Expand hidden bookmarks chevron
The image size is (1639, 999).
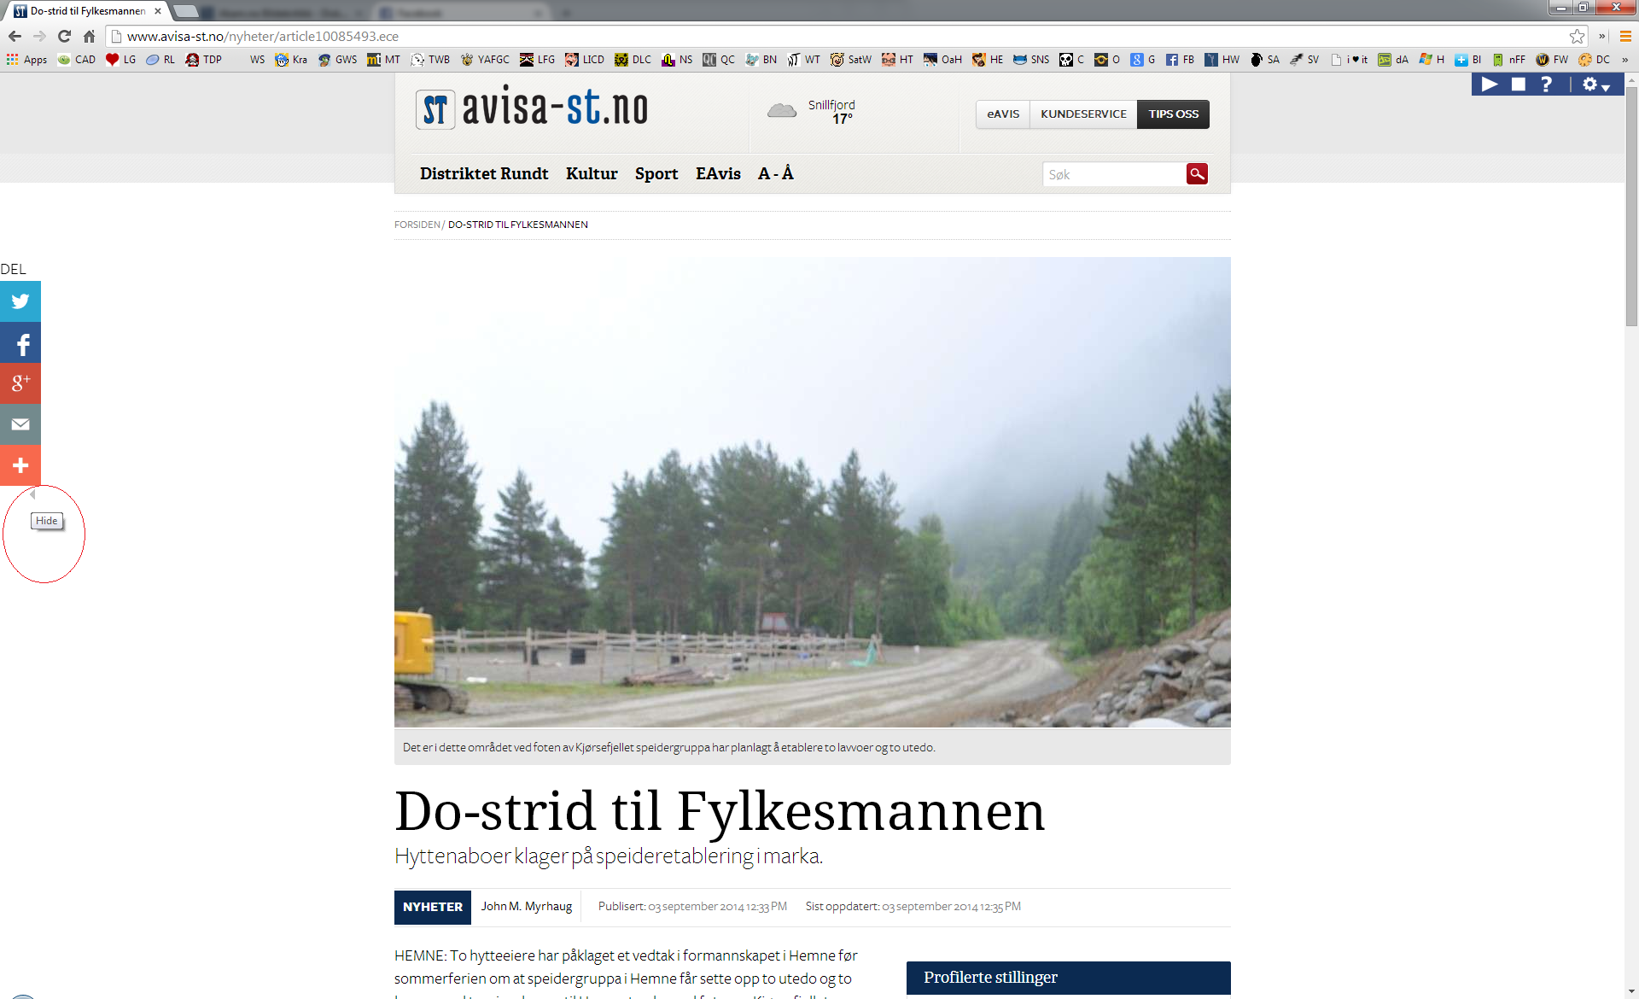1624,60
